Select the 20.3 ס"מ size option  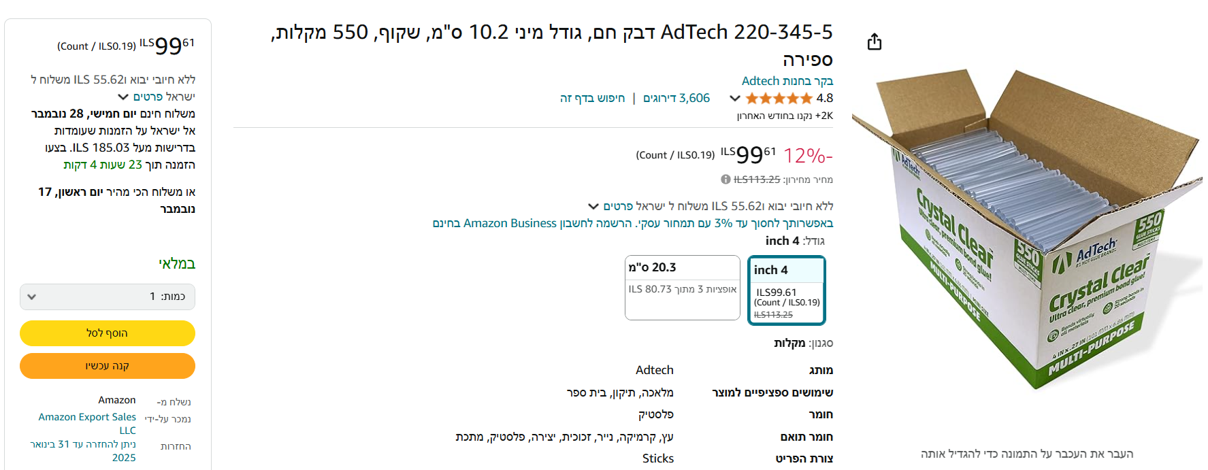(683, 287)
